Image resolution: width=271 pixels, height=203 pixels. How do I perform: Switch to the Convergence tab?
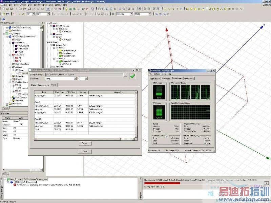click(44, 85)
